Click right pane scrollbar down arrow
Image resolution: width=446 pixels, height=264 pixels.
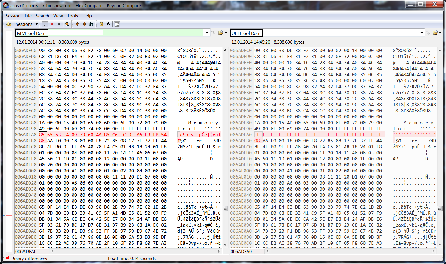coord(440,245)
